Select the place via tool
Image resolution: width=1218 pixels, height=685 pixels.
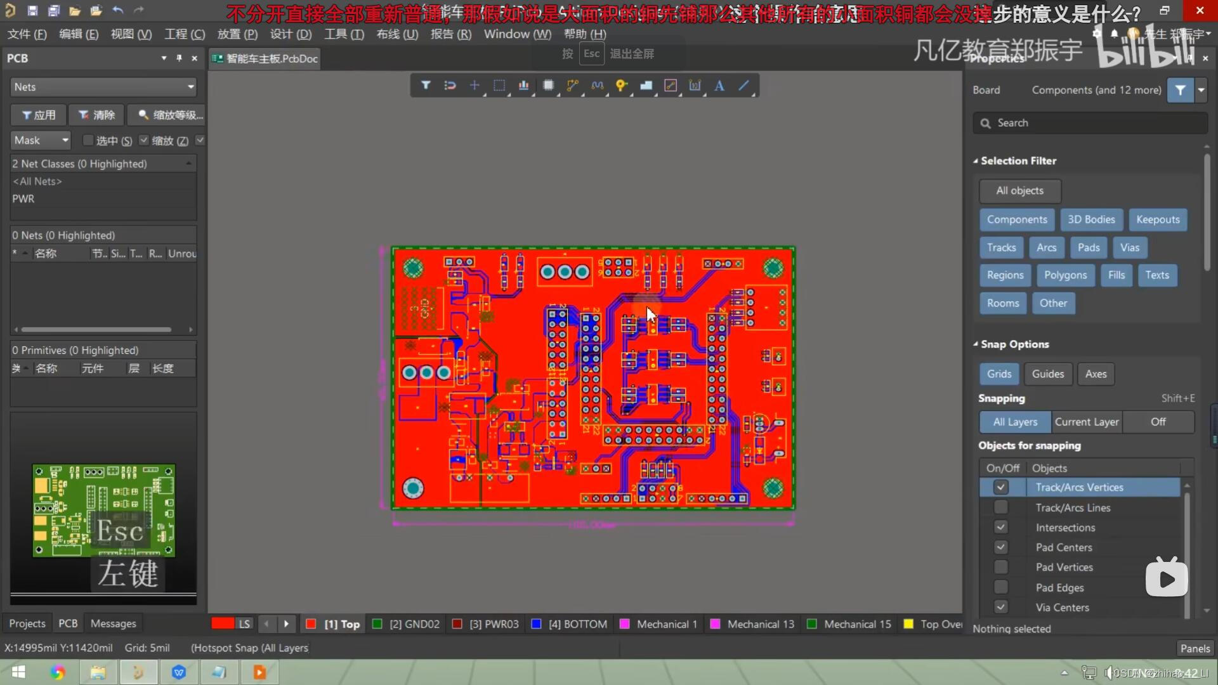(621, 86)
